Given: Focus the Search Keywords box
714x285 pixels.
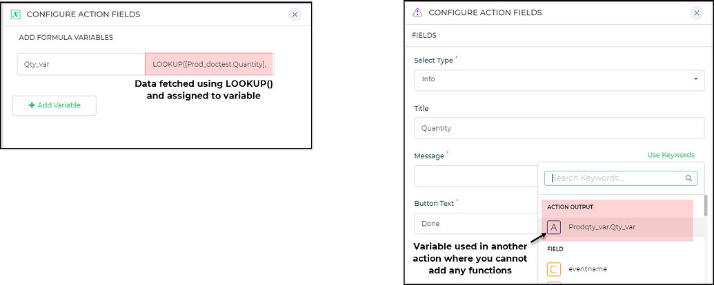Looking at the screenshot, I should (x=621, y=178).
